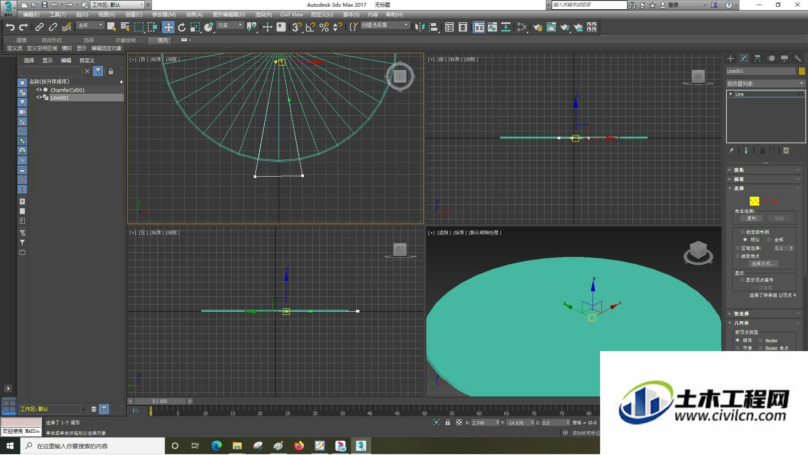This screenshot has width=808, height=455.
Task: Open the 修改器(M) menu
Action: pyautogui.click(x=164, y=15)
